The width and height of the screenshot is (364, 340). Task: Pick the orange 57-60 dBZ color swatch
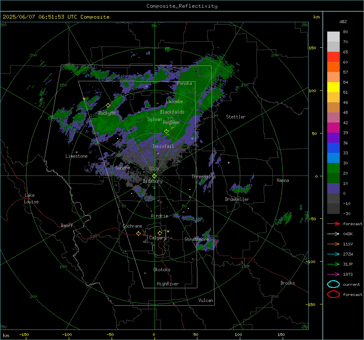pos(333,67)
